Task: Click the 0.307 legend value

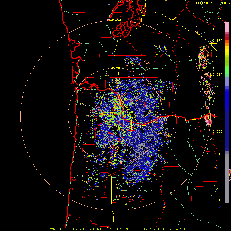Action: coord(217,177)
